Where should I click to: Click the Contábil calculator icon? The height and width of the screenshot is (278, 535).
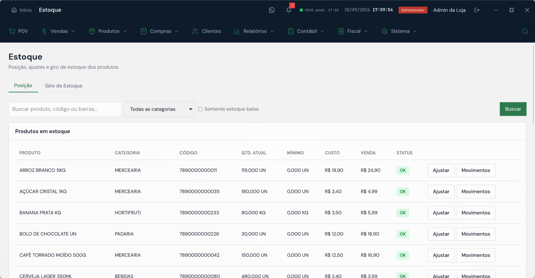pos(291,31)
